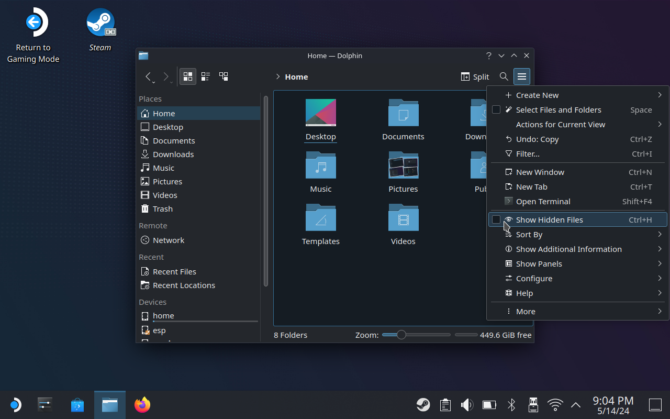Viewport: 670px width, 419px height.
Task: Click the Split view button
Action: (475, 76)
